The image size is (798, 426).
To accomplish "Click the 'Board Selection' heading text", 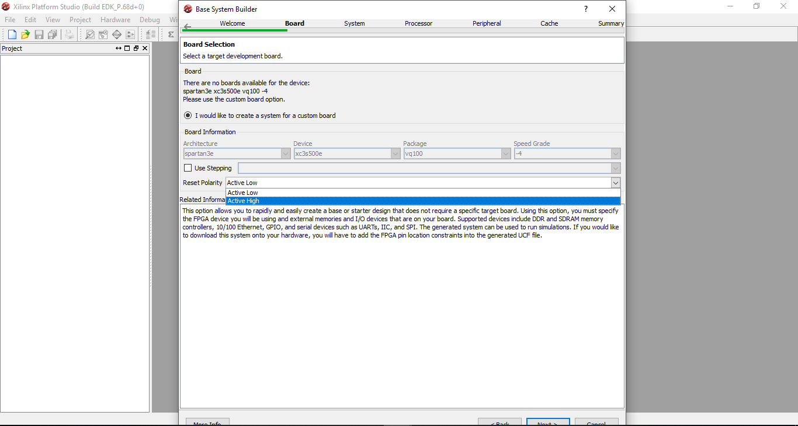I will tap(209, 44).
